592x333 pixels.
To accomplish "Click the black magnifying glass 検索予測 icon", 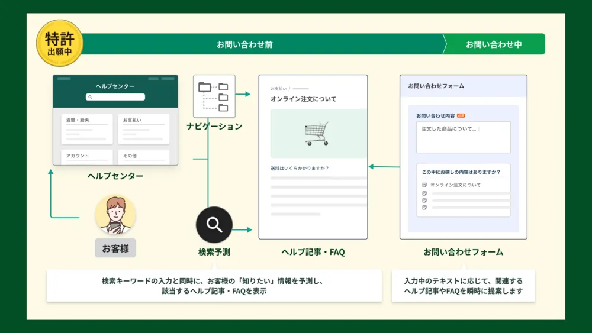I will tap(214, 225).
